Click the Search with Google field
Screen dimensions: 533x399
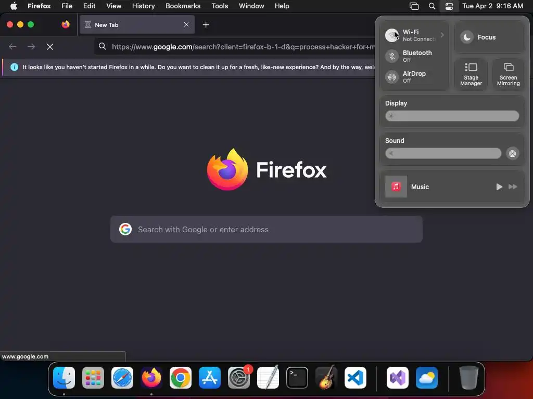266,229
